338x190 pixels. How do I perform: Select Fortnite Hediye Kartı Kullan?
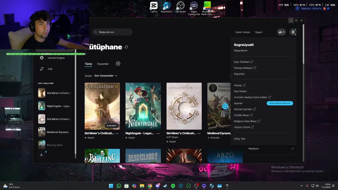(252, 97)
